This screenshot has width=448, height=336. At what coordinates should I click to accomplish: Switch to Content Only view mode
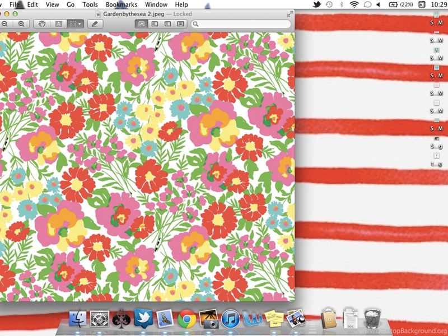(x=141, y=24)
